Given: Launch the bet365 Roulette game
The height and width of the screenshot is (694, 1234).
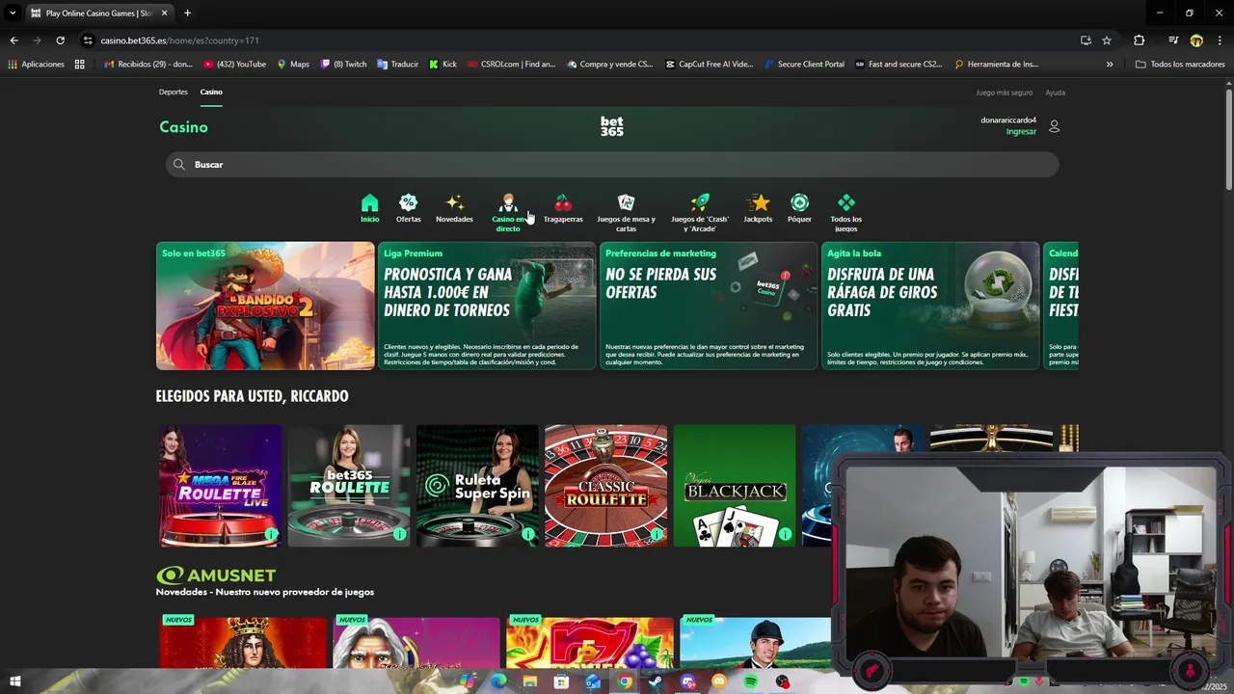Looking at the screenshot, I should pyautogui.click(x=349, y=486).
